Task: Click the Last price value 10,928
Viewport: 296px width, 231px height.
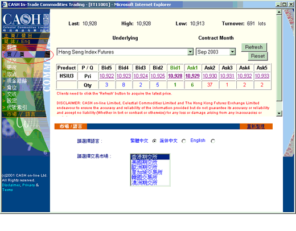Action: tap(90, 23)
